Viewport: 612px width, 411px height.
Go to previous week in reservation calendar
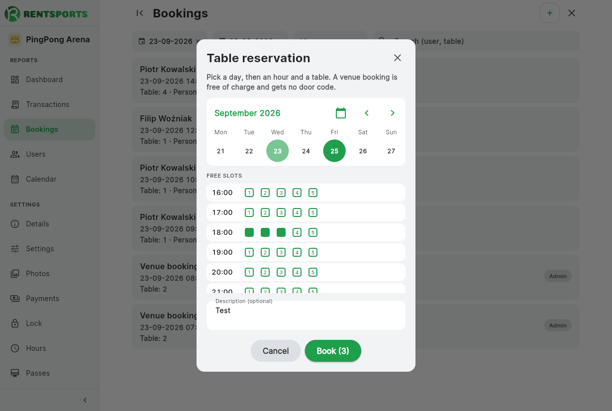[367, 113]
